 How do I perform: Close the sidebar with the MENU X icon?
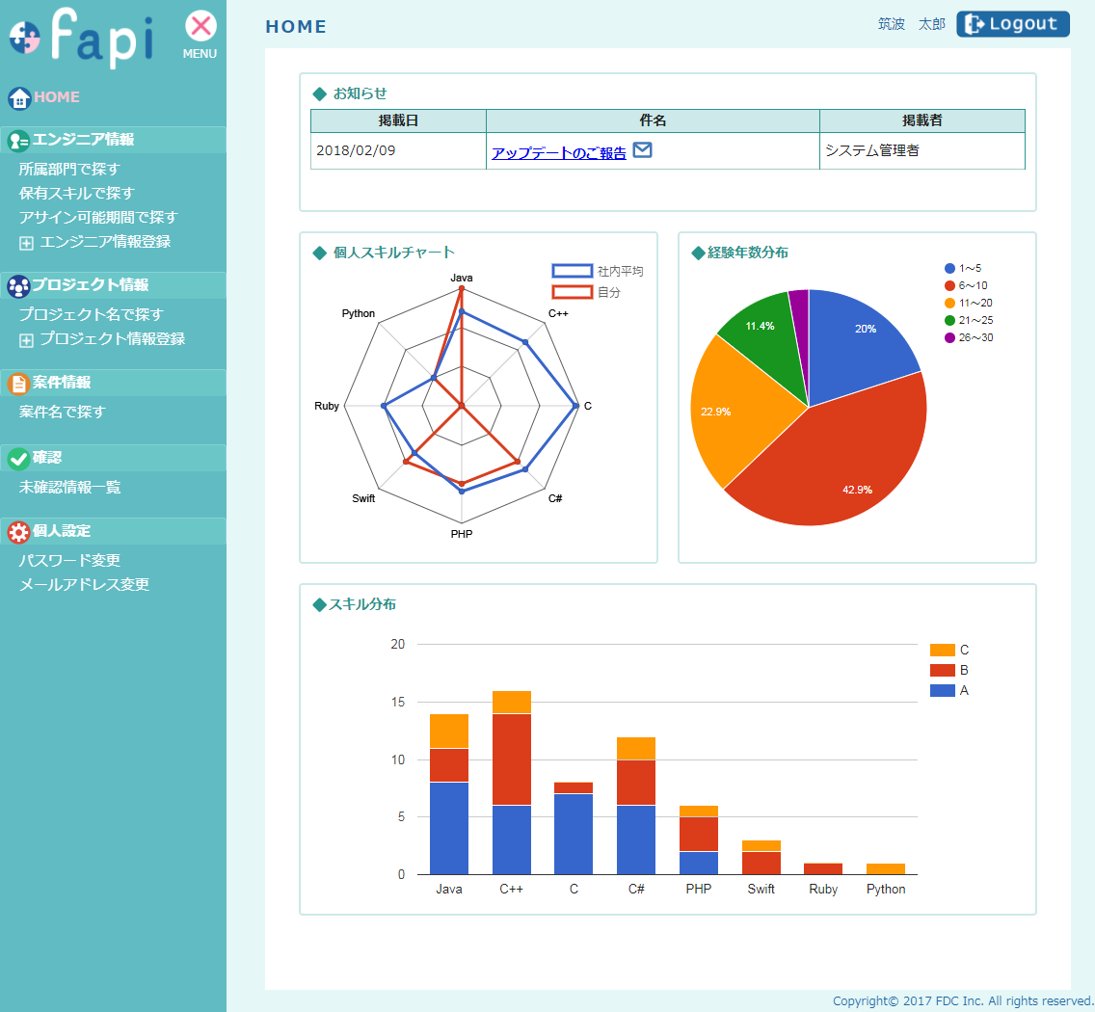[200, 26]
